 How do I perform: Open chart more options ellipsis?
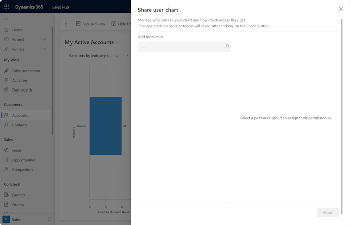pyautogui.click(x=127, y=56)
